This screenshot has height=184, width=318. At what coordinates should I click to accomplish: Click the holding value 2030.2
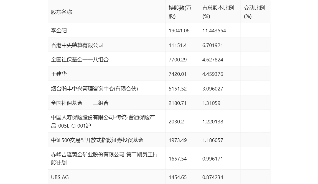[x=176, y=122]
